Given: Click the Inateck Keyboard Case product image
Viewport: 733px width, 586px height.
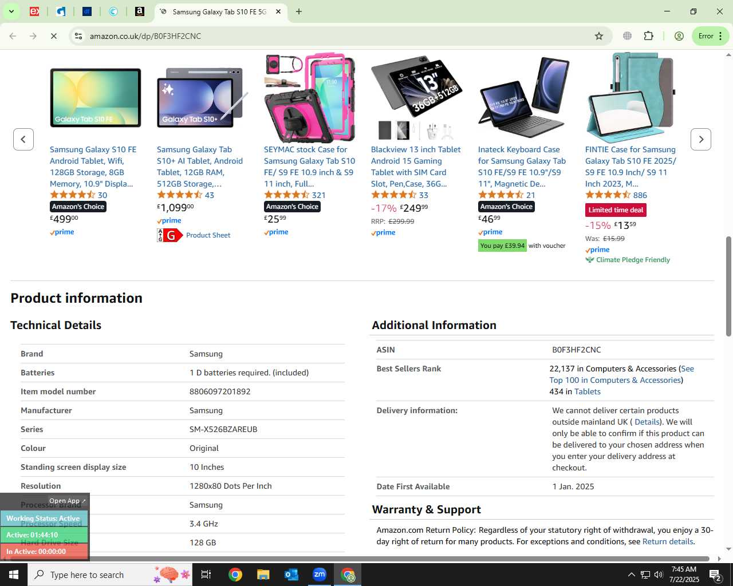Looking at the screenshot, I should [523, 98].
